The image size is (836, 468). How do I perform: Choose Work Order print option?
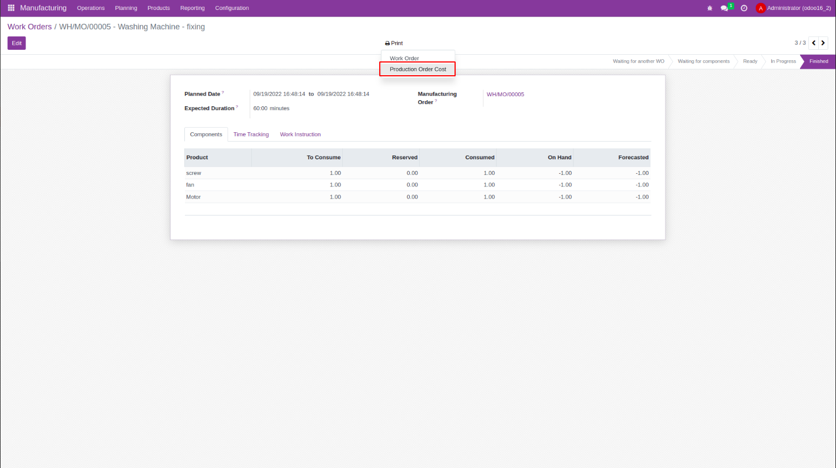pos(404,58)
